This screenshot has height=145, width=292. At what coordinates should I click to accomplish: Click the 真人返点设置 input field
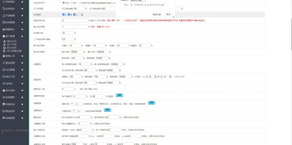tap(75, 26)
